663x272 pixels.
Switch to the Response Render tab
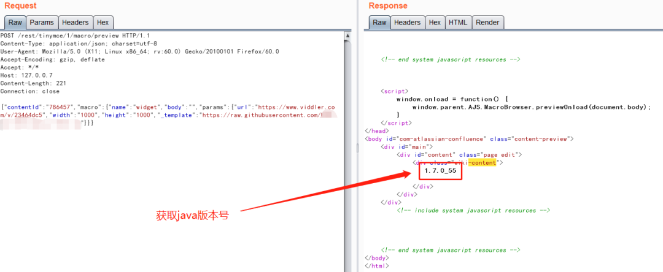click(x=487, y=22)
